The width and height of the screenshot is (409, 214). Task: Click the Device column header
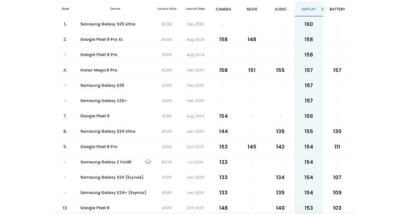click(115, 9)
